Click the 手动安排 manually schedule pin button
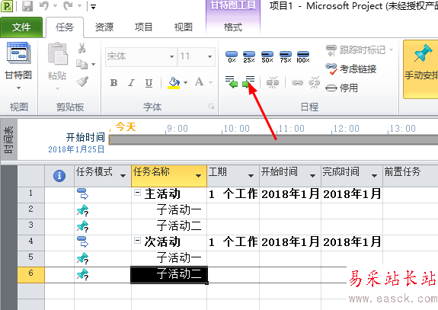438x310 pixels. coord(420,69)
